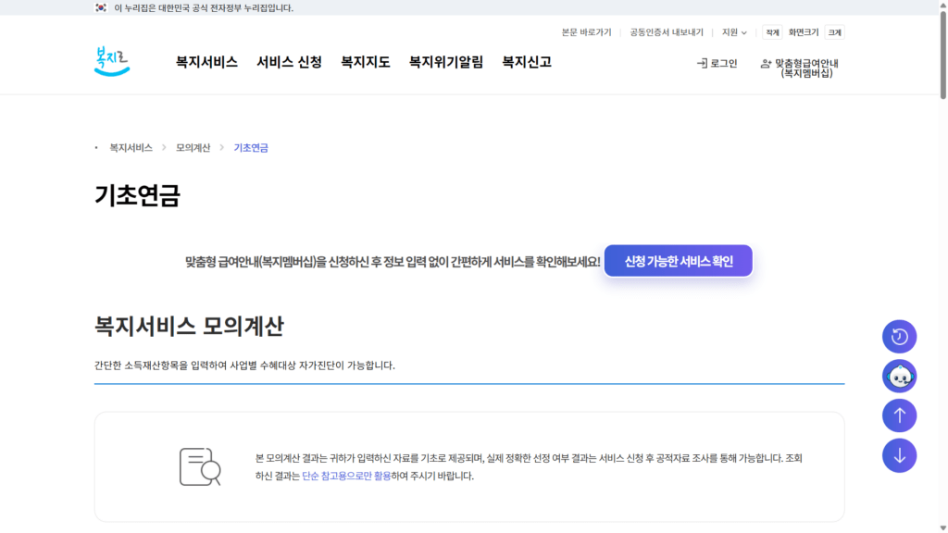Screen dimensions: 948x533
Task: Open the 복지서비스 menu
Action: click(206, 62)
